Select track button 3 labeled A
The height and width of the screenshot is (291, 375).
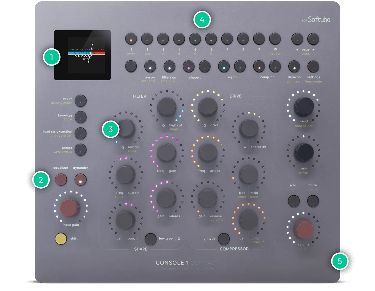click(163, 39)
